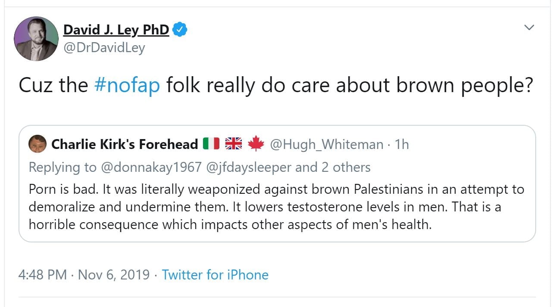559x307 pixels.
Task: Click the 4:48 PM Nov 6, 2019 timestamp
Action: pyautogui.click(x=84, y=275)
